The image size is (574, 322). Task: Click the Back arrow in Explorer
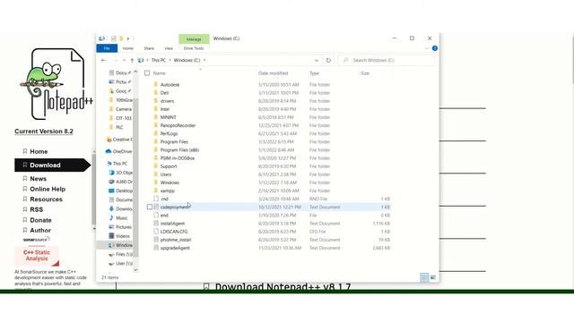[104, 60]
